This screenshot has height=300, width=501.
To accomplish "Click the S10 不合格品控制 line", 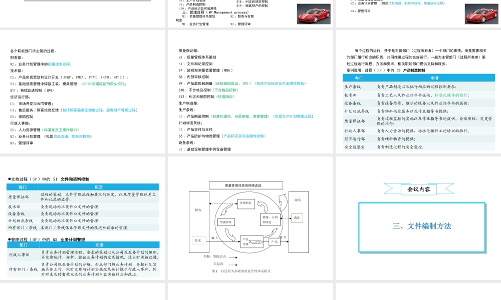I will point(208,90).
